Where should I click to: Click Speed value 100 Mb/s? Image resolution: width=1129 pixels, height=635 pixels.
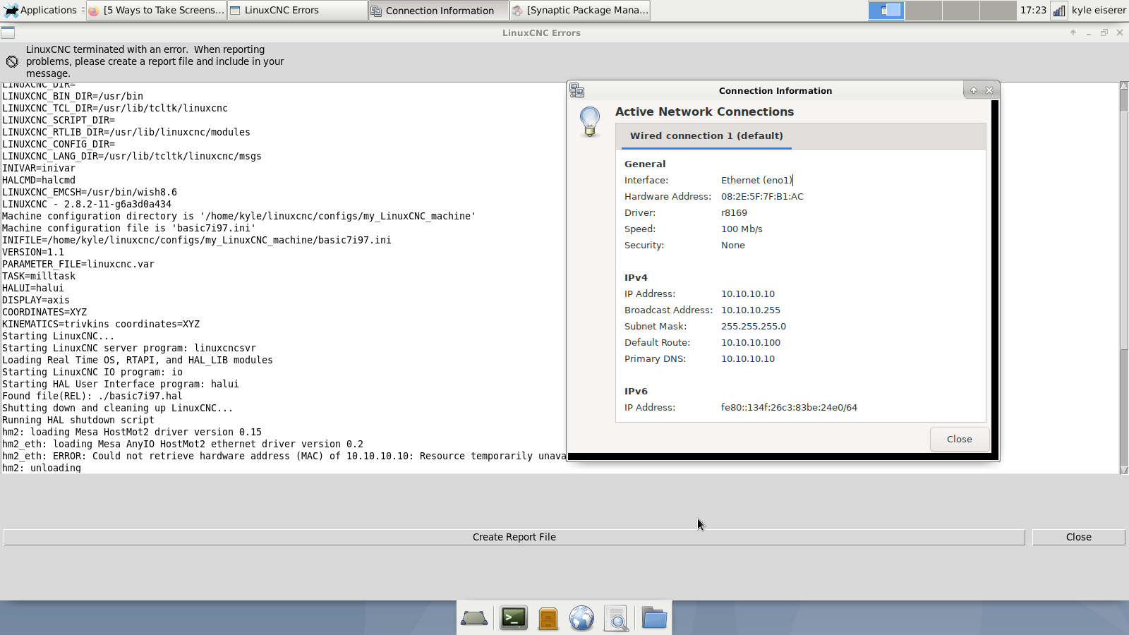(742, 229)
